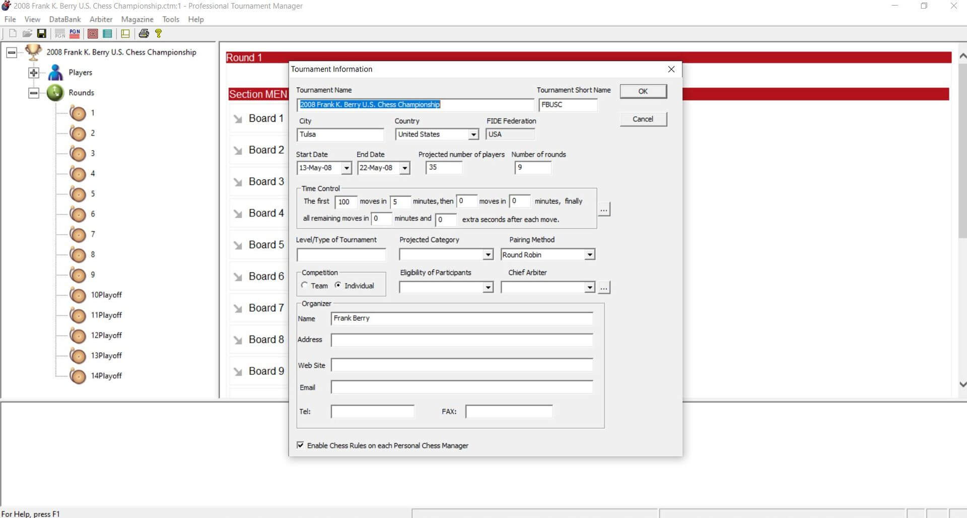Viewport: 967px width, 518px height.
Task: Close the Tournament Information dialog
Action: point(671,69)
